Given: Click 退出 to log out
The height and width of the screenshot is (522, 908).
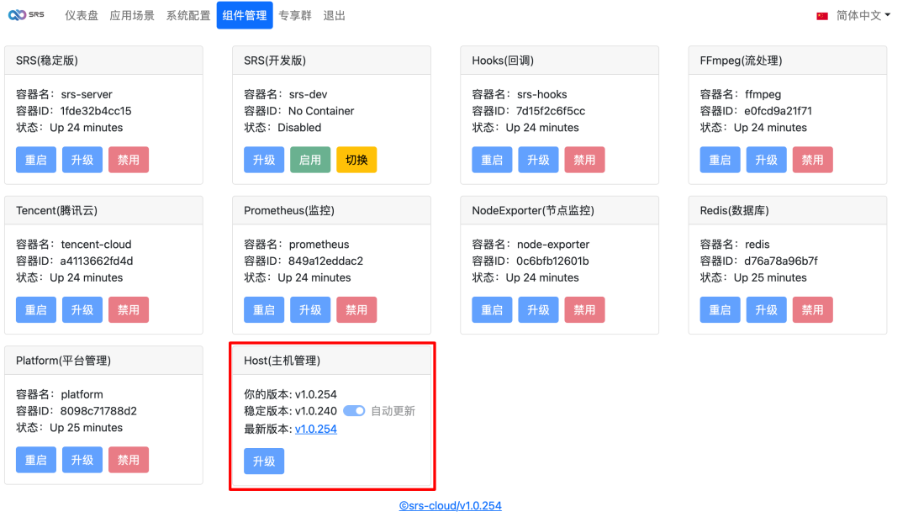Looking at the screenshot, I should (x=334, y=16).
